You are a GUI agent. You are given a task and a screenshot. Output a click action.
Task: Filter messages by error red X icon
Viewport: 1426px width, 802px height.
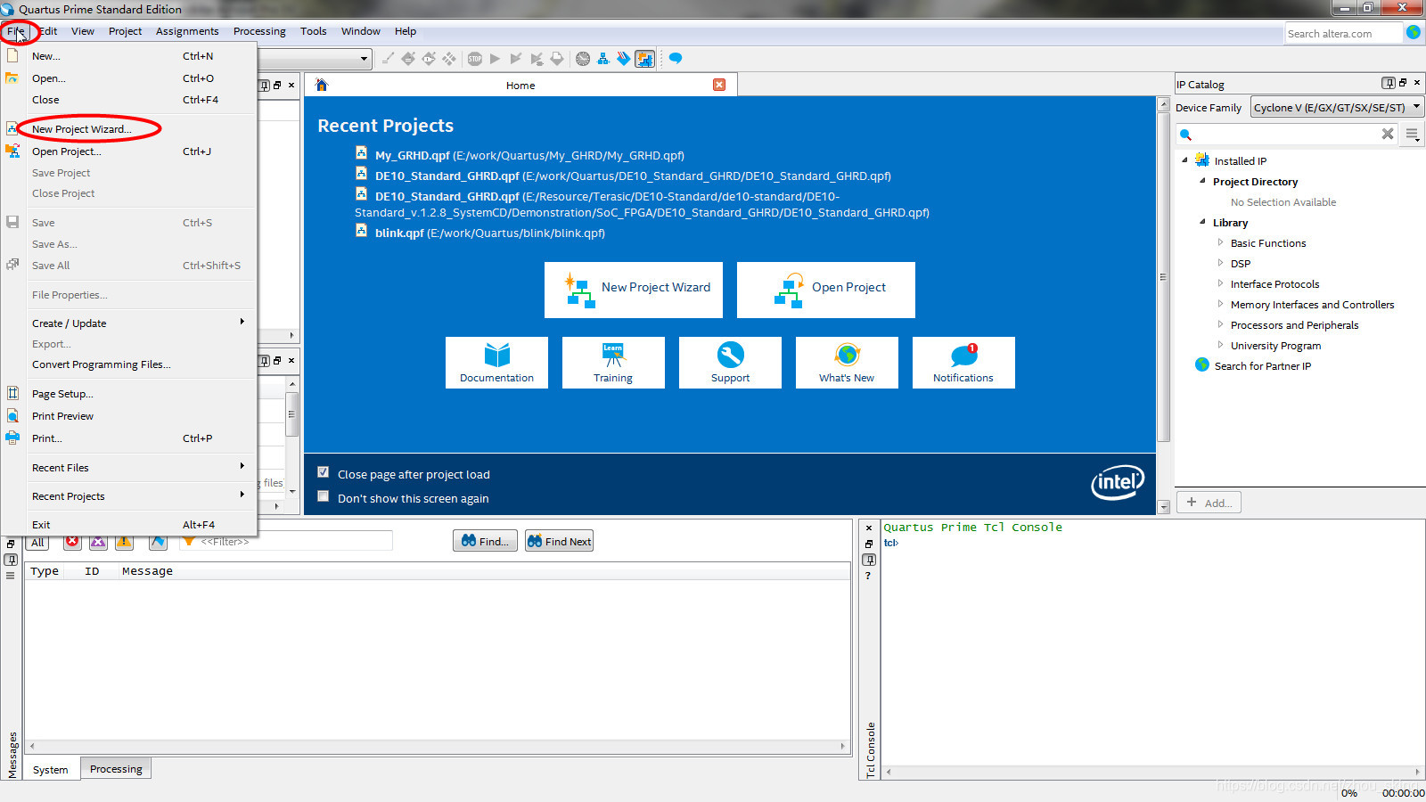72,542
